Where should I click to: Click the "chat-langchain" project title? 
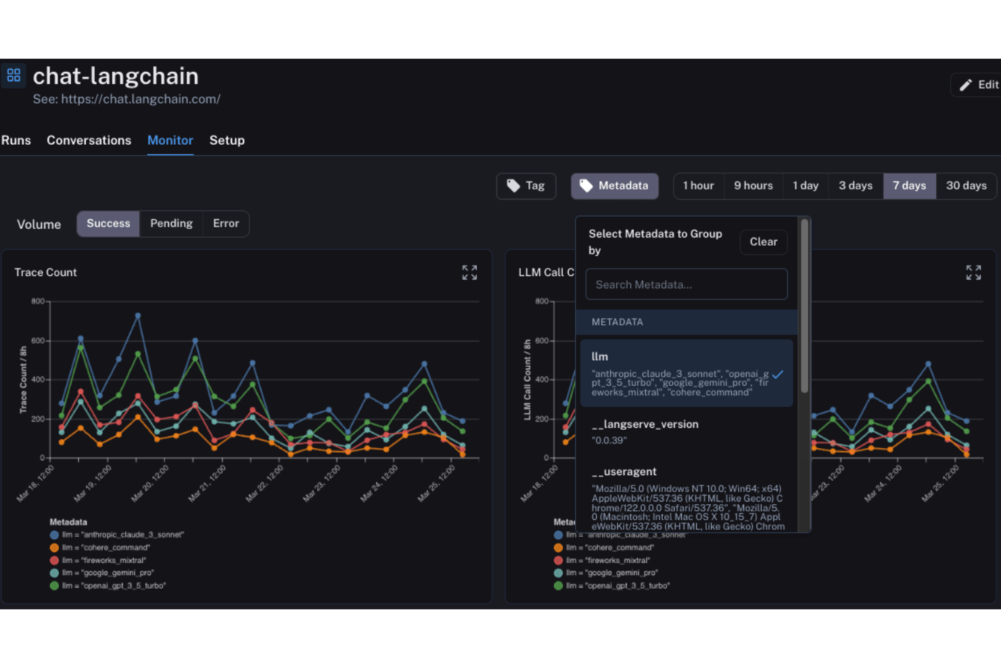[116, 76]
